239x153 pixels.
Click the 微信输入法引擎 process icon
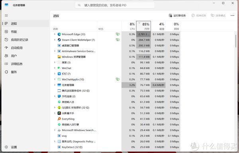click(x=59, y=124)
